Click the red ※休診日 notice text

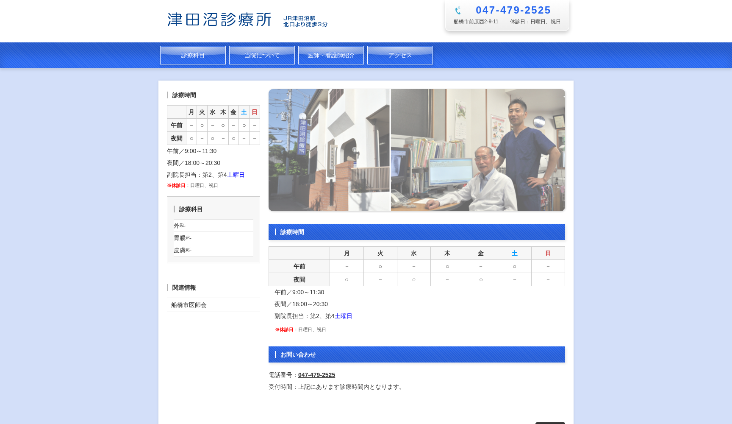285,329
